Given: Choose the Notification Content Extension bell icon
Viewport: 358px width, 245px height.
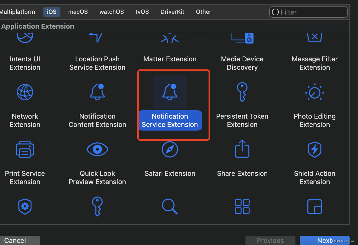Looking at the screenshot, I should coord(97,92).
